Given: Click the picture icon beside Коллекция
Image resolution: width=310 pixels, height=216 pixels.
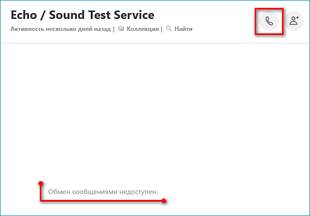Looking at the screenshot, I should (121, 29).
